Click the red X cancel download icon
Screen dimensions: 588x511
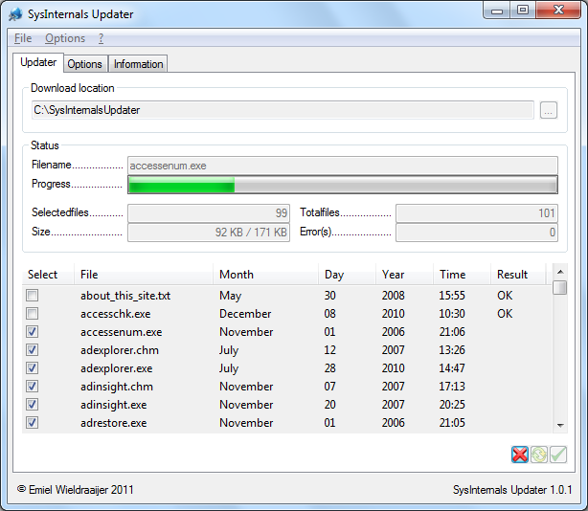(x=520, y=455)
